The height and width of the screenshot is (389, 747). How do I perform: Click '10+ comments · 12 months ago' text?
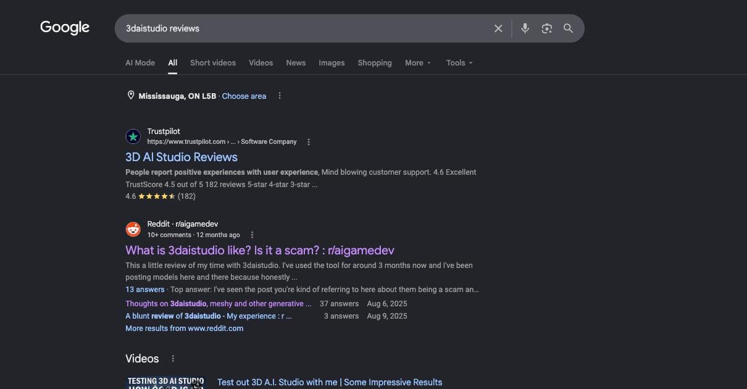[194, 235]
